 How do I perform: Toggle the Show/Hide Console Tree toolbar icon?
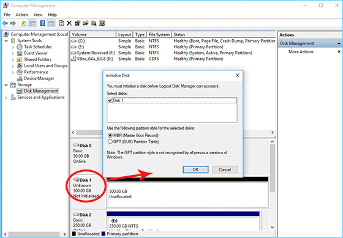32,23
